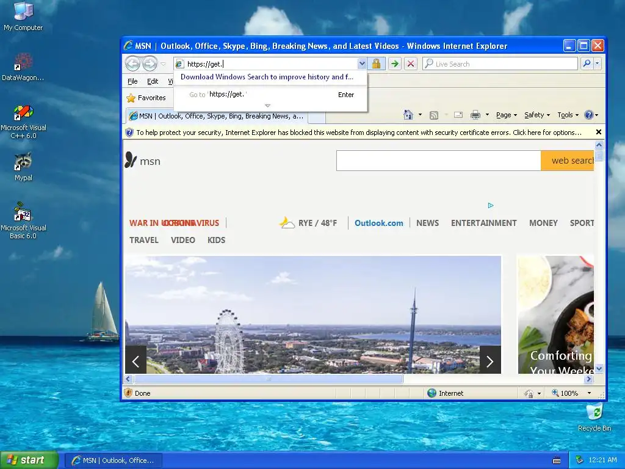The height and width of the screenshot is (469, 625).
Task: Click Download Windows Search suggestion
Action: coord(267,77)
